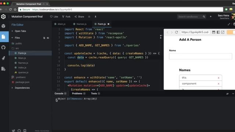Close the Mutation Component final browser tab
The width and height of the screenshot is (235, 132).
click(47, 4)
